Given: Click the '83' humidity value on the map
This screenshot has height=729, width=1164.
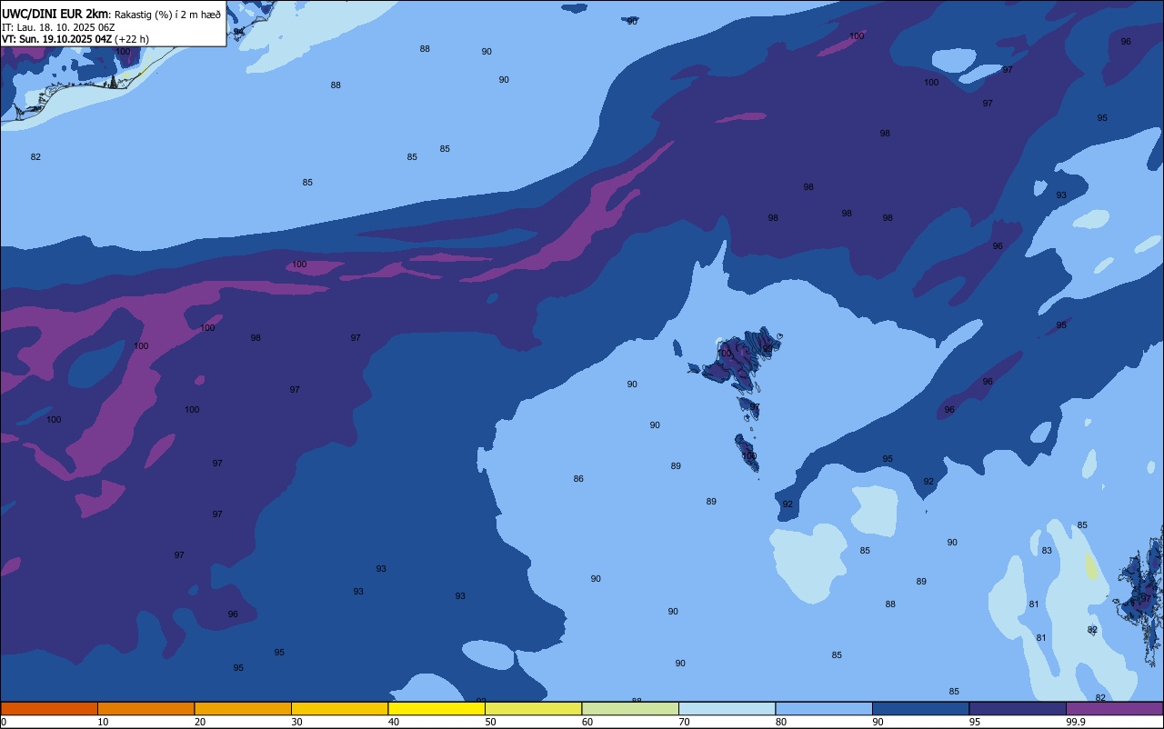Looking at the screenshot, I should 1047,551.
